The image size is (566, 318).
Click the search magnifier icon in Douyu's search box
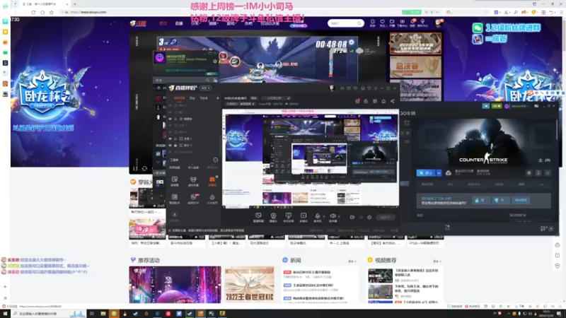click(359, 23)
